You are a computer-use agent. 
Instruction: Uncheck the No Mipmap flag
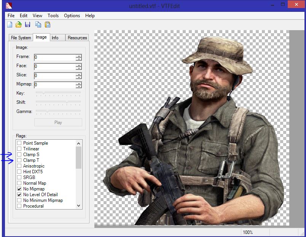[19, 189]
